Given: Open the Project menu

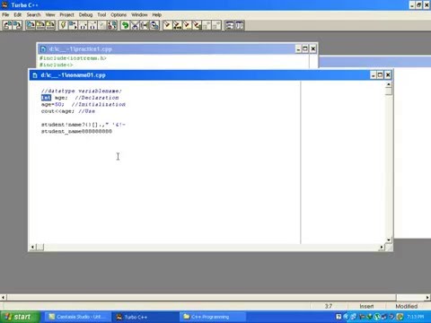Looking at the screenshot, I should 66,14.
